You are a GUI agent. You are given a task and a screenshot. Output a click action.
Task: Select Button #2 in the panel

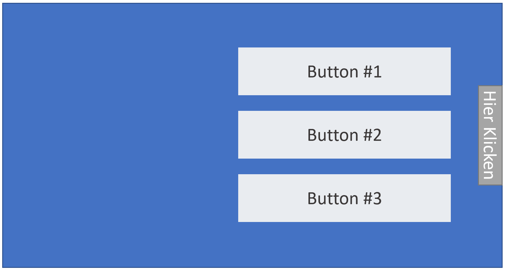tap(344, 135)
